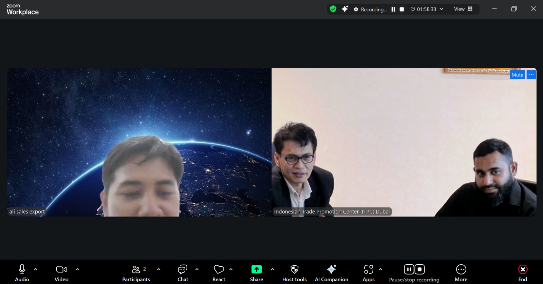Screen dimensions: 543x284
Task: Open the View layout menu
Action: (x=463, y=9)
